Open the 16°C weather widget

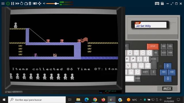[132, 100]
